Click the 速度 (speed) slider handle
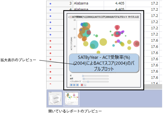 84,79
